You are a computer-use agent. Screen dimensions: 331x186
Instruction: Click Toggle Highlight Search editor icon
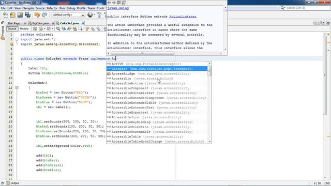(75, 29)
